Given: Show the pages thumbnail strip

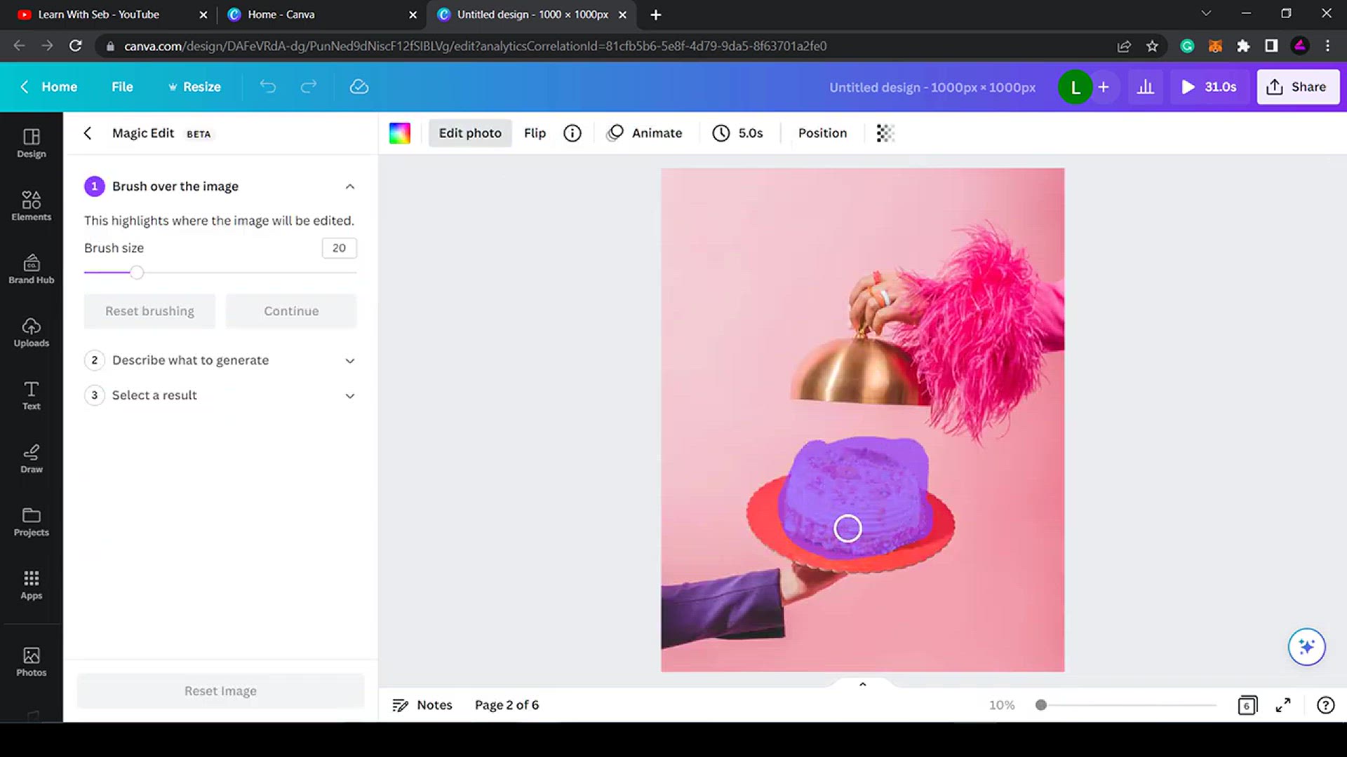Looking at the screenshot, I should click(863, 683).
